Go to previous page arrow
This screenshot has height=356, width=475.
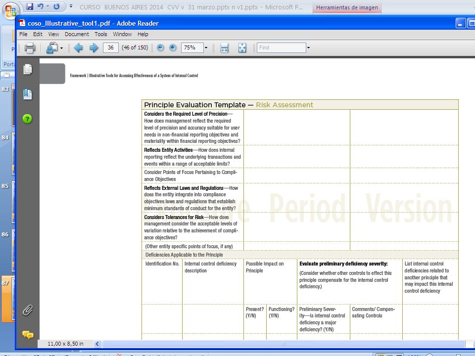[x=78, y=48]
